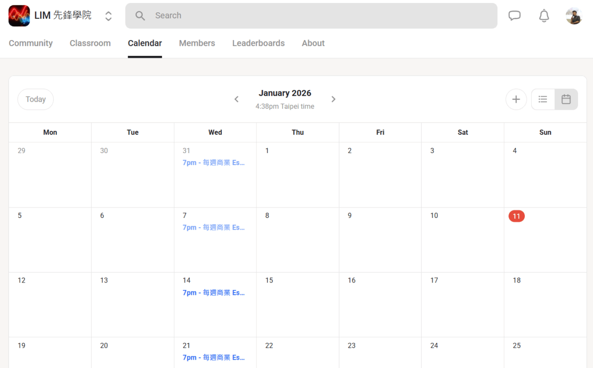The width and height of the screenshot is (593, 368).
Task: Switch to calendar grid view
Action: pyautogui.click(x=566, y=99)
